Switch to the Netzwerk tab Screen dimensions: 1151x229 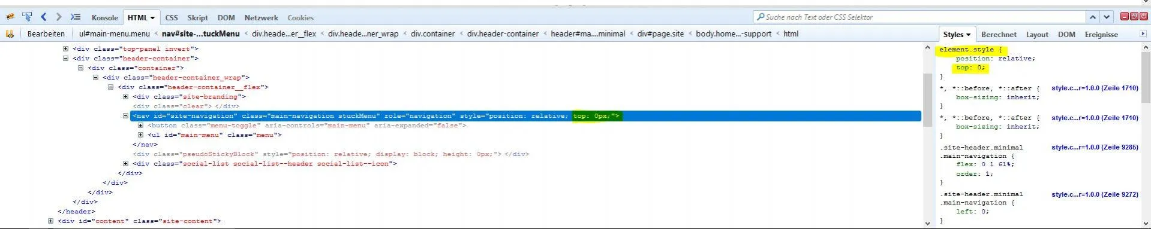click(261, 17)
